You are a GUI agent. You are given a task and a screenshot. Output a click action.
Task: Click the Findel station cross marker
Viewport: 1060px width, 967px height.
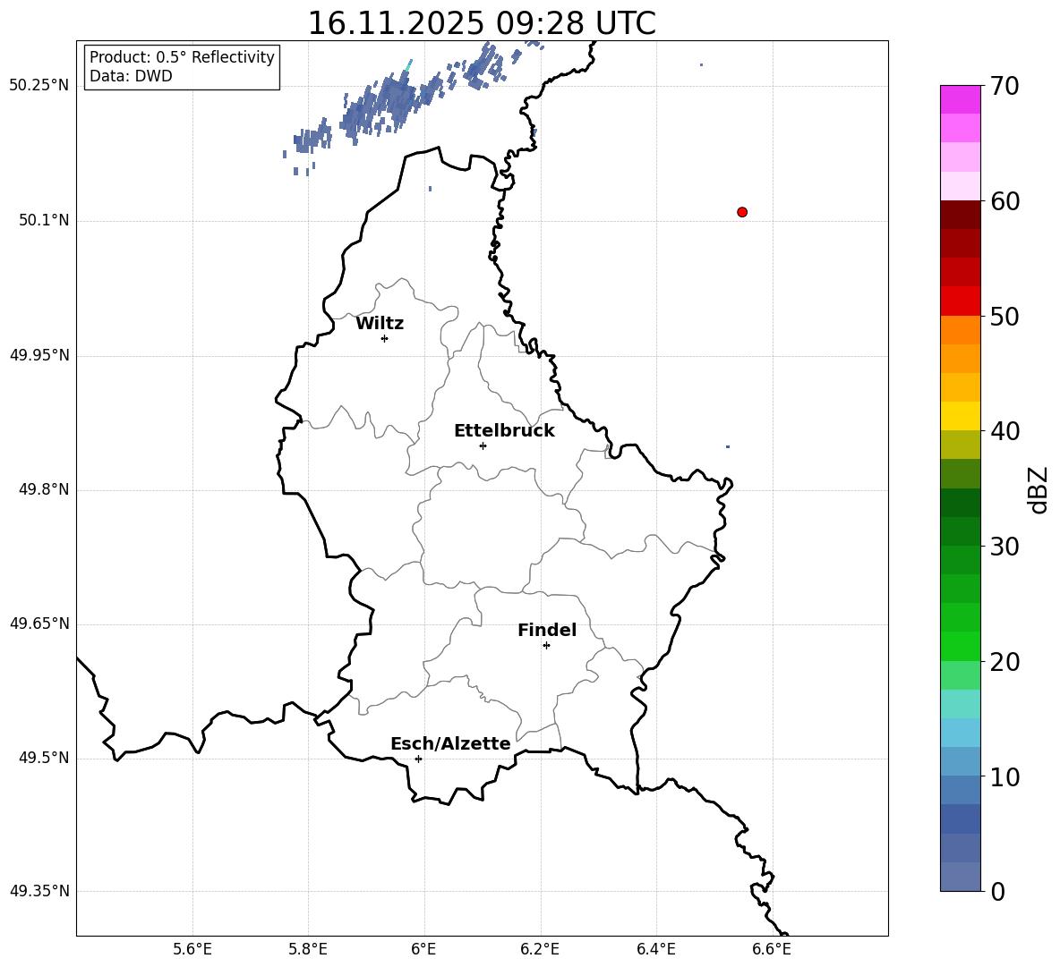pos(546,646)
